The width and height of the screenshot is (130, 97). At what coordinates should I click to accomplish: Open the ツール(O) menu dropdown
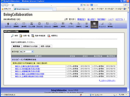119,9
